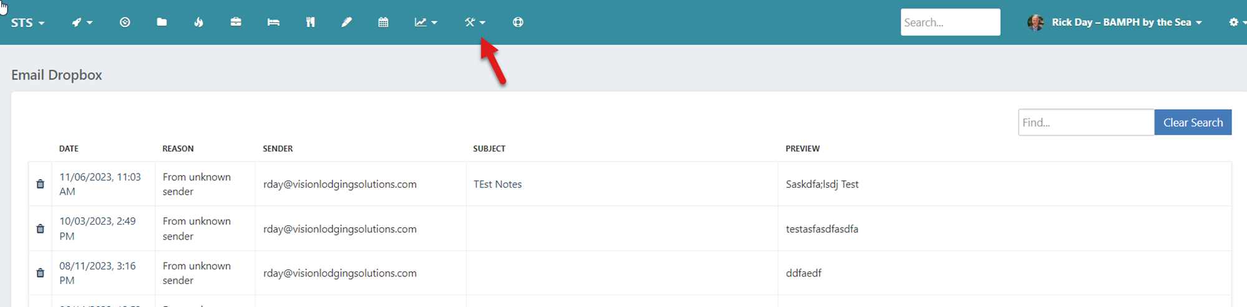Open the settings gear dropdown

click(1237, 22)
